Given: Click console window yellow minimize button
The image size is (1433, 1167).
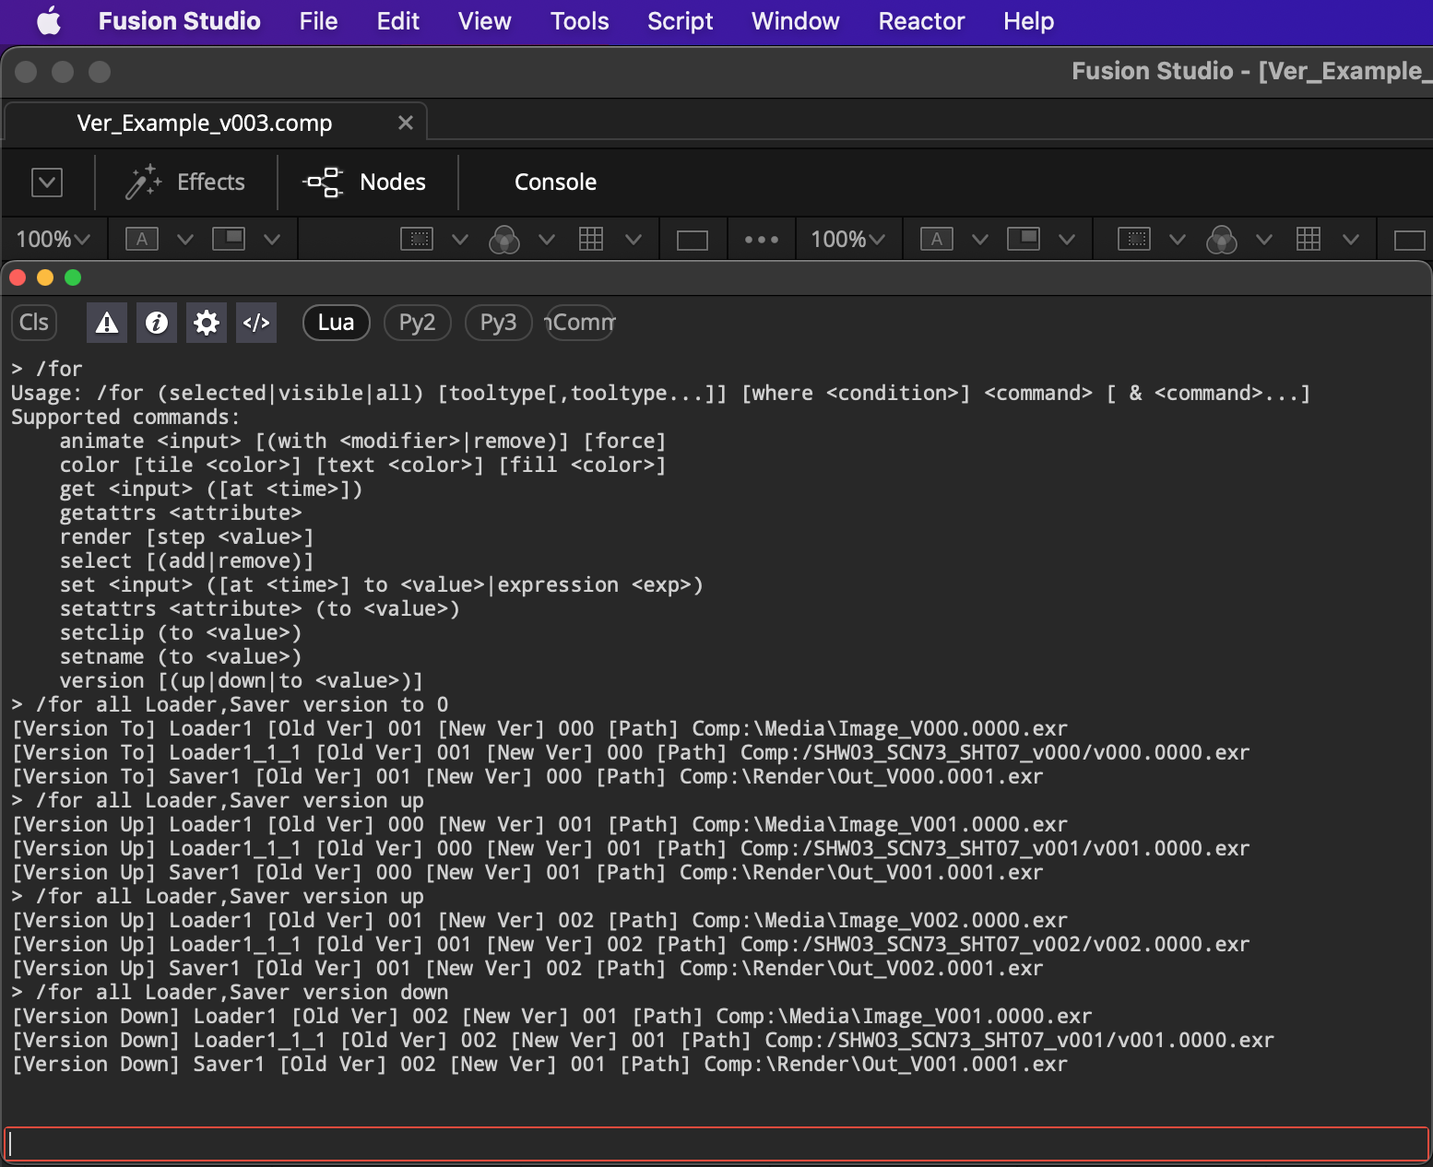Looking at the screenshot, I should pos(45,277).
